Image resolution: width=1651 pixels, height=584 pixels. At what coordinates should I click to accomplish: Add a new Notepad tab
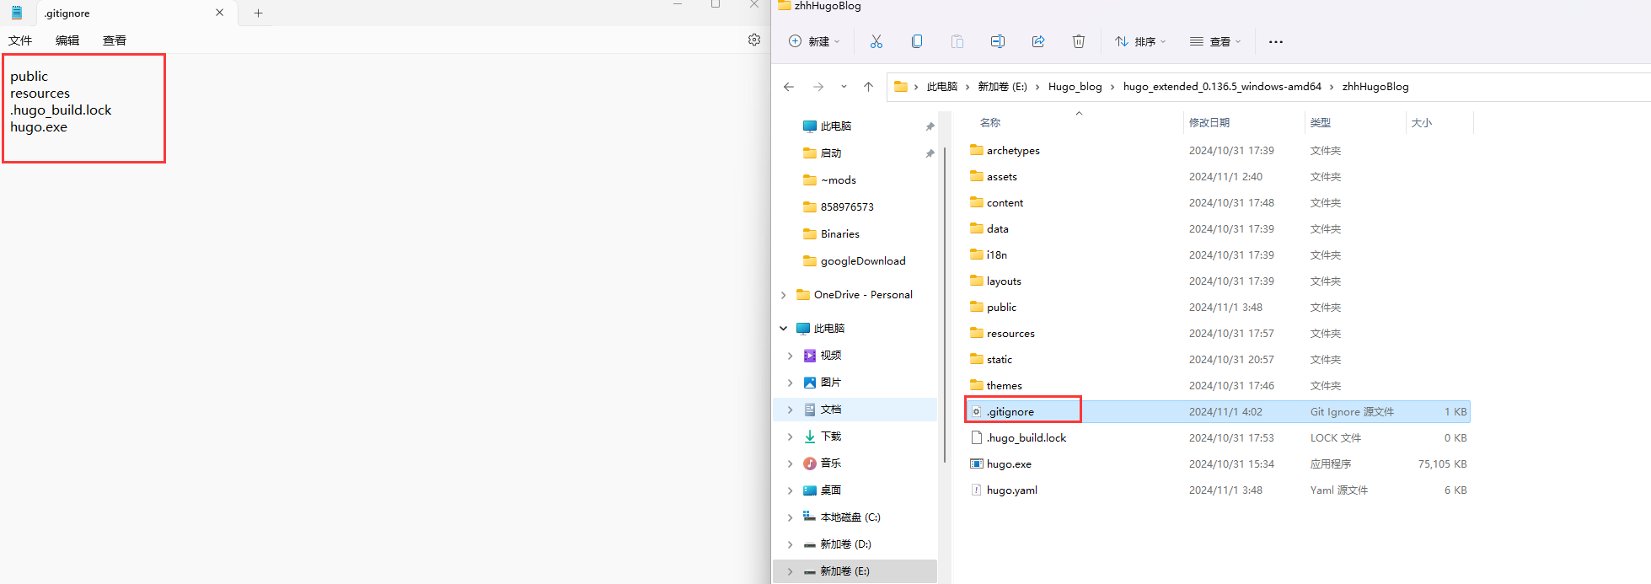[259, 13]
